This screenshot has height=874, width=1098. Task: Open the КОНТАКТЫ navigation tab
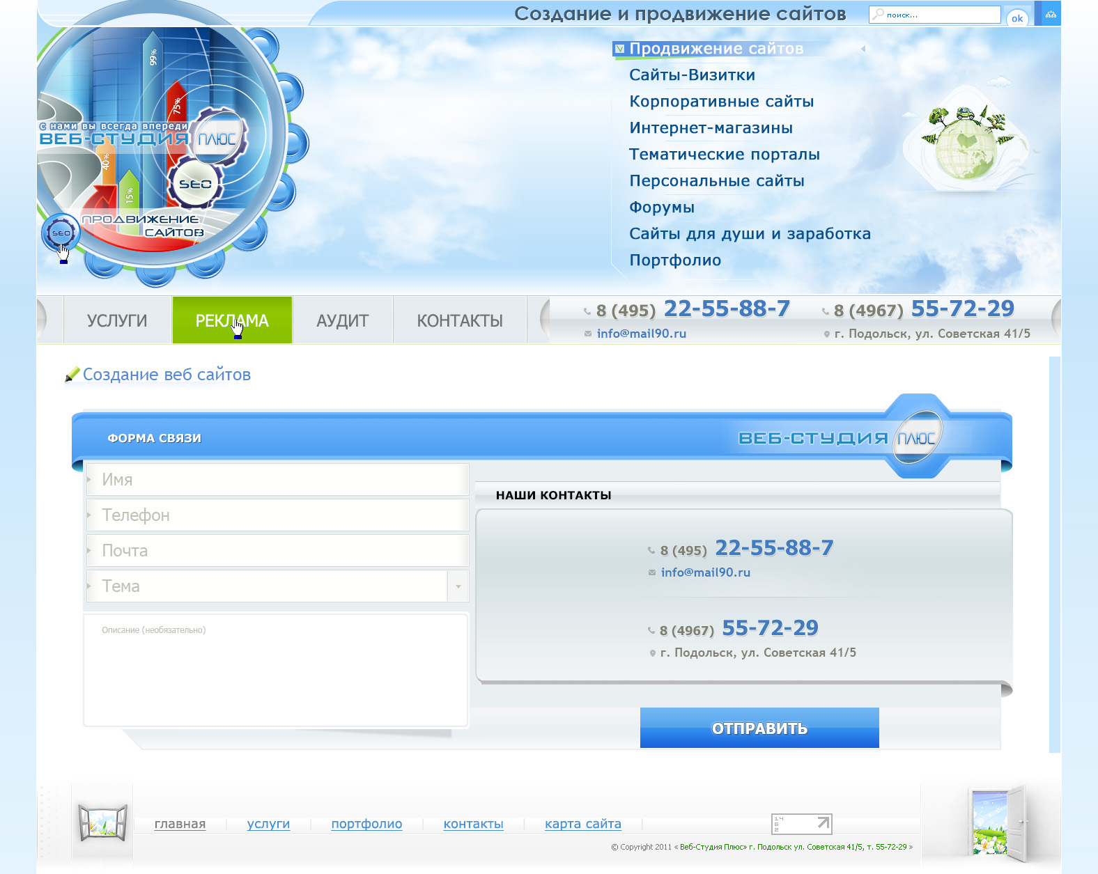click(460, 320)
